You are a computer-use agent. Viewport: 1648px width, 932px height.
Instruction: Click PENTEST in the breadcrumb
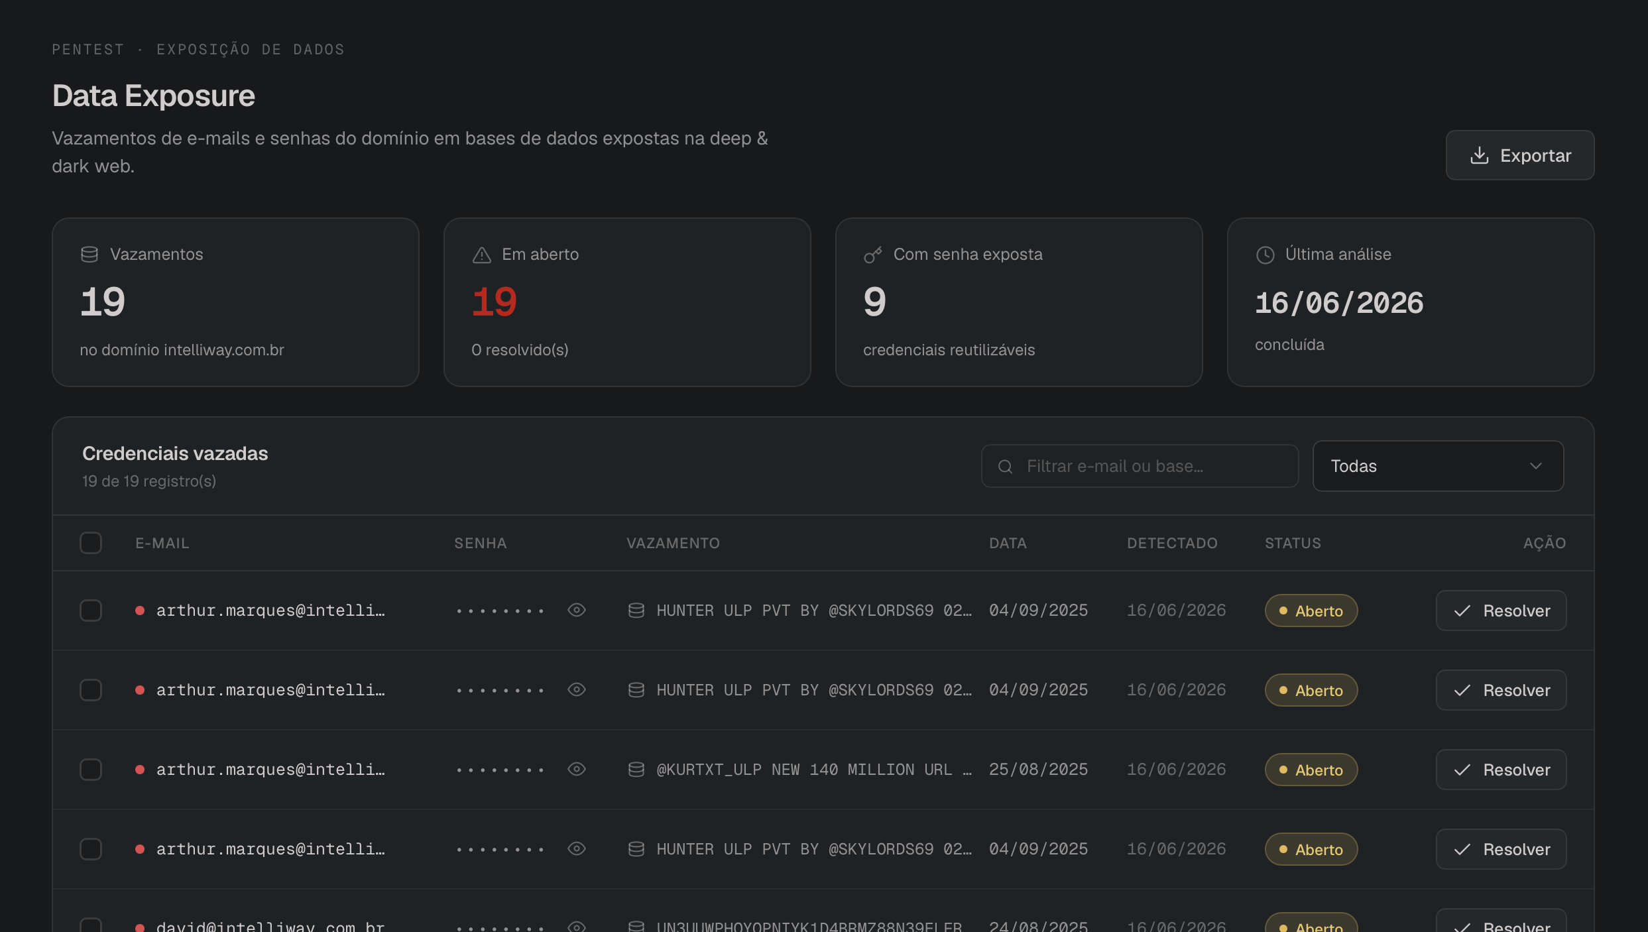[88, 50]
